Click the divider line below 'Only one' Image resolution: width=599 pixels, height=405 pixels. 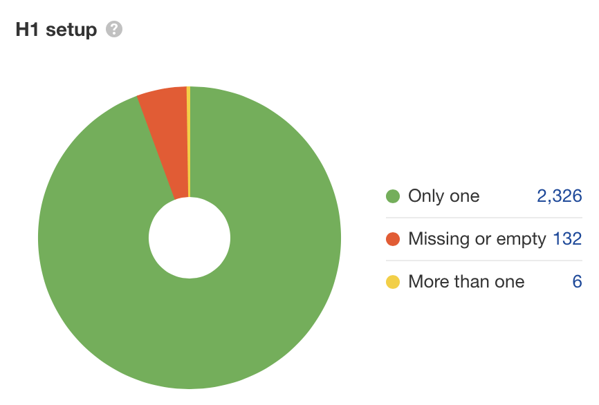pyautogui.click(x=484, y=218)
